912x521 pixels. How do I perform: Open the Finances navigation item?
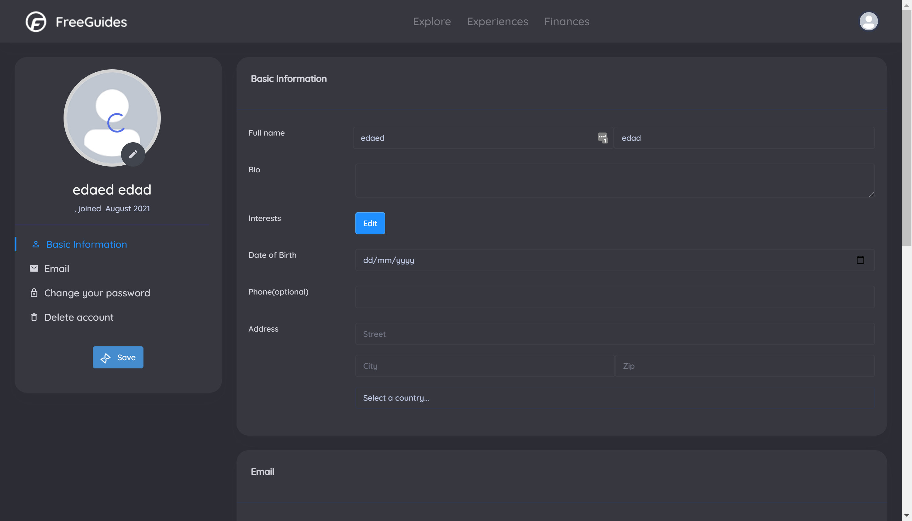pyautogui.click(x=566, y=22)
